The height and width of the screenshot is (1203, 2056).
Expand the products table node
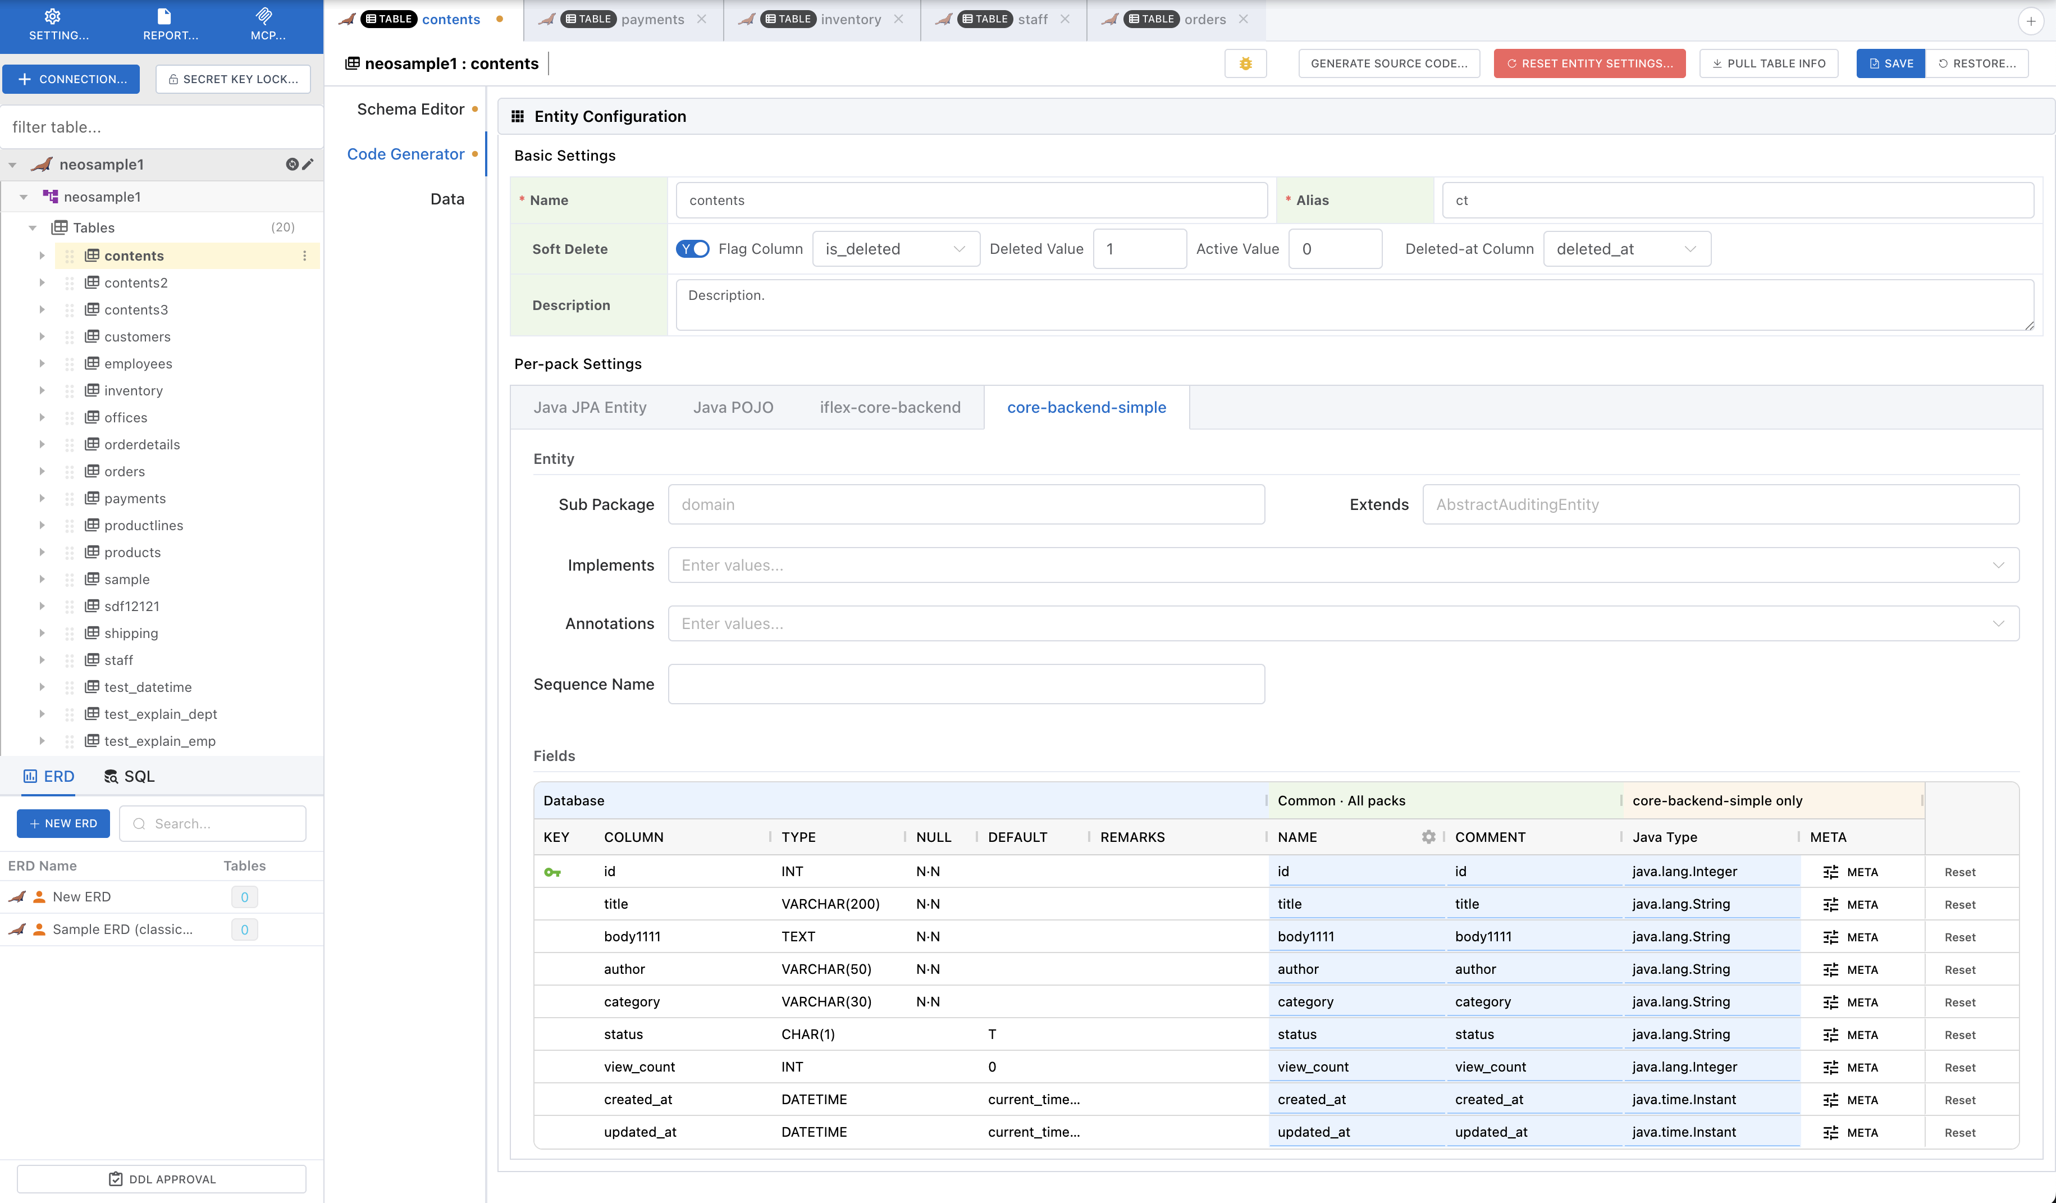click(42, 553)
